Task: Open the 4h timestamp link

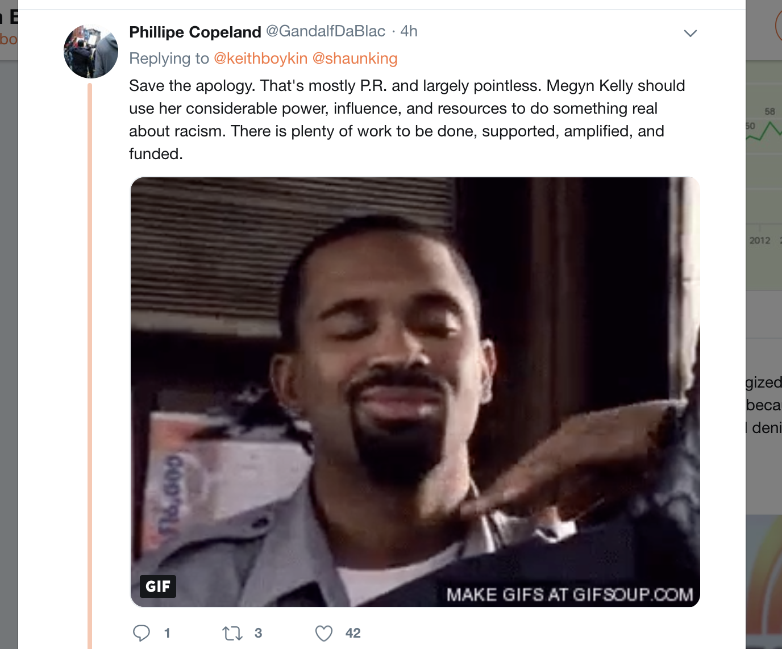Action: (x=409, y=31)
